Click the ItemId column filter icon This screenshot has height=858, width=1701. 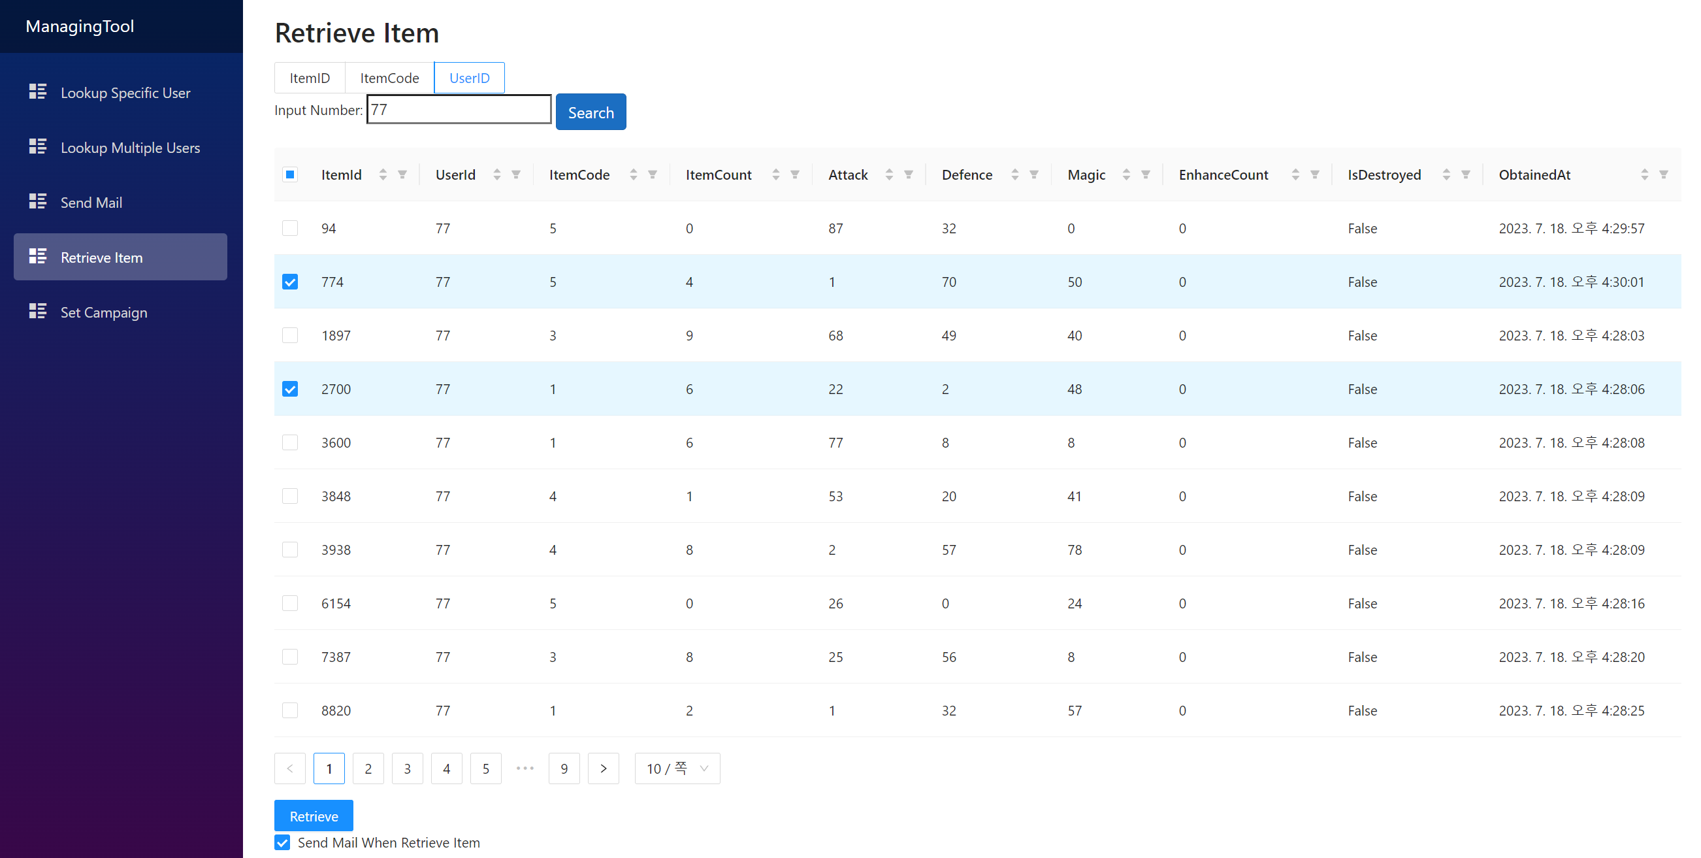pos(402,174)
